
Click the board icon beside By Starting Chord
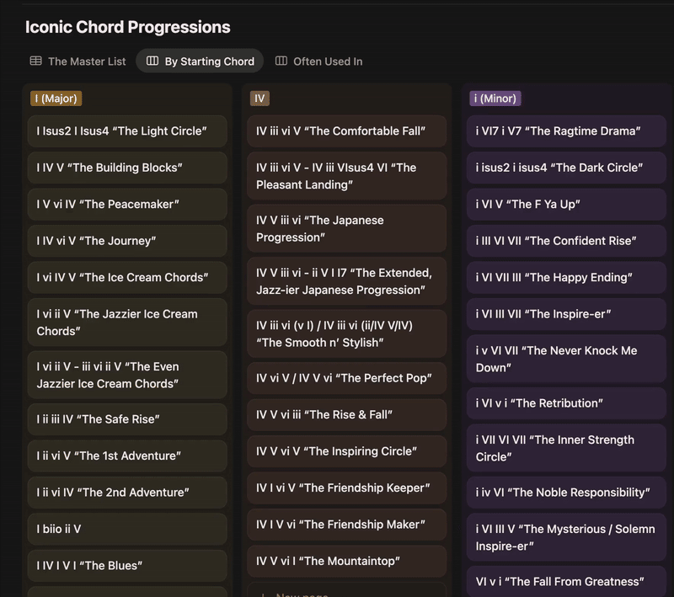pyautogui.click(x=152, y=61)
